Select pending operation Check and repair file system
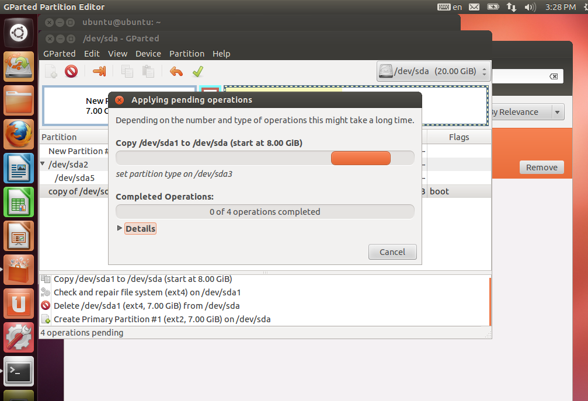The height and width of the screenshot is (401, 588). tap(147, 292)
